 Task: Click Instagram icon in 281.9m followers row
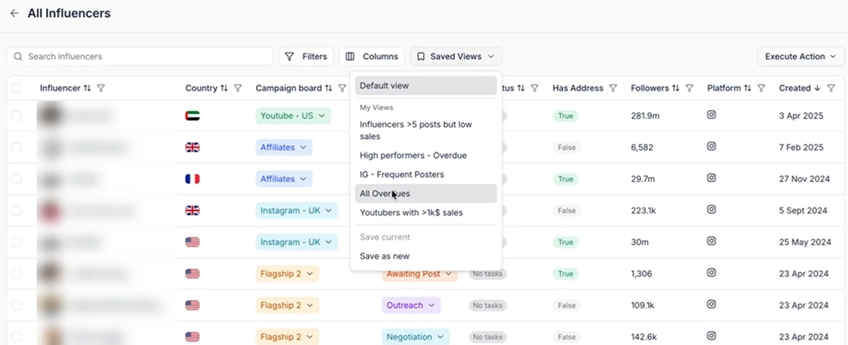tap(711, 114)
